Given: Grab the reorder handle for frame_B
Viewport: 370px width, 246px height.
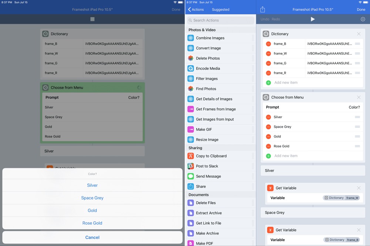Looking at the screenshot, I should [x=357, y=44].
